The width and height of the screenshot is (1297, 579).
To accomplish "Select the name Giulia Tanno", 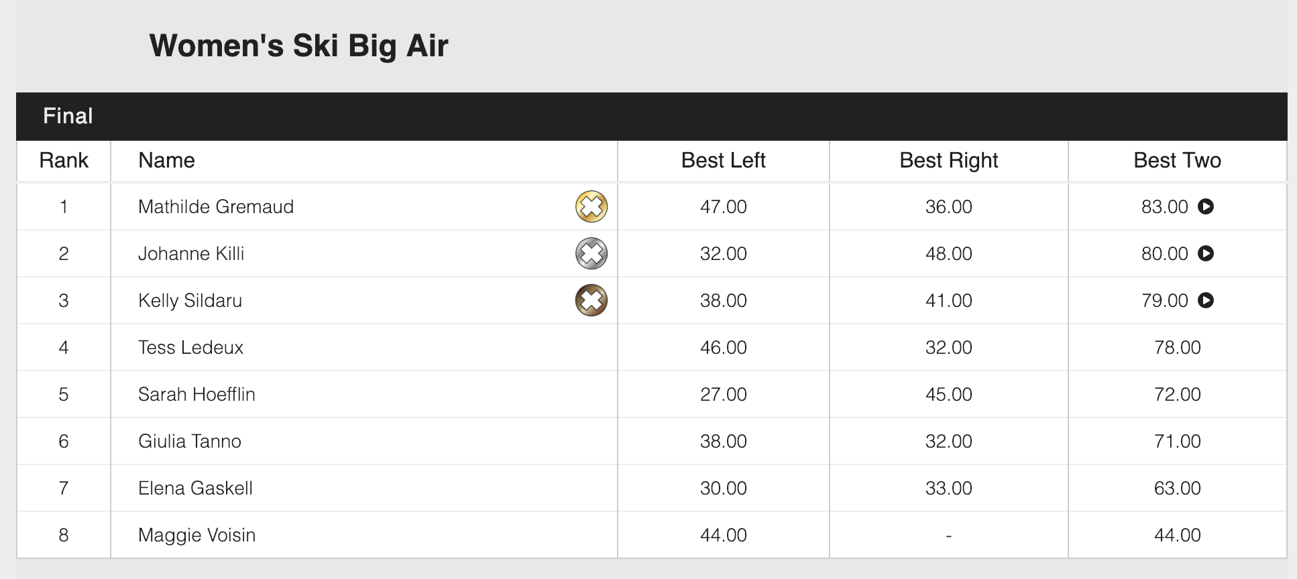I will click(x=190, y=441).
